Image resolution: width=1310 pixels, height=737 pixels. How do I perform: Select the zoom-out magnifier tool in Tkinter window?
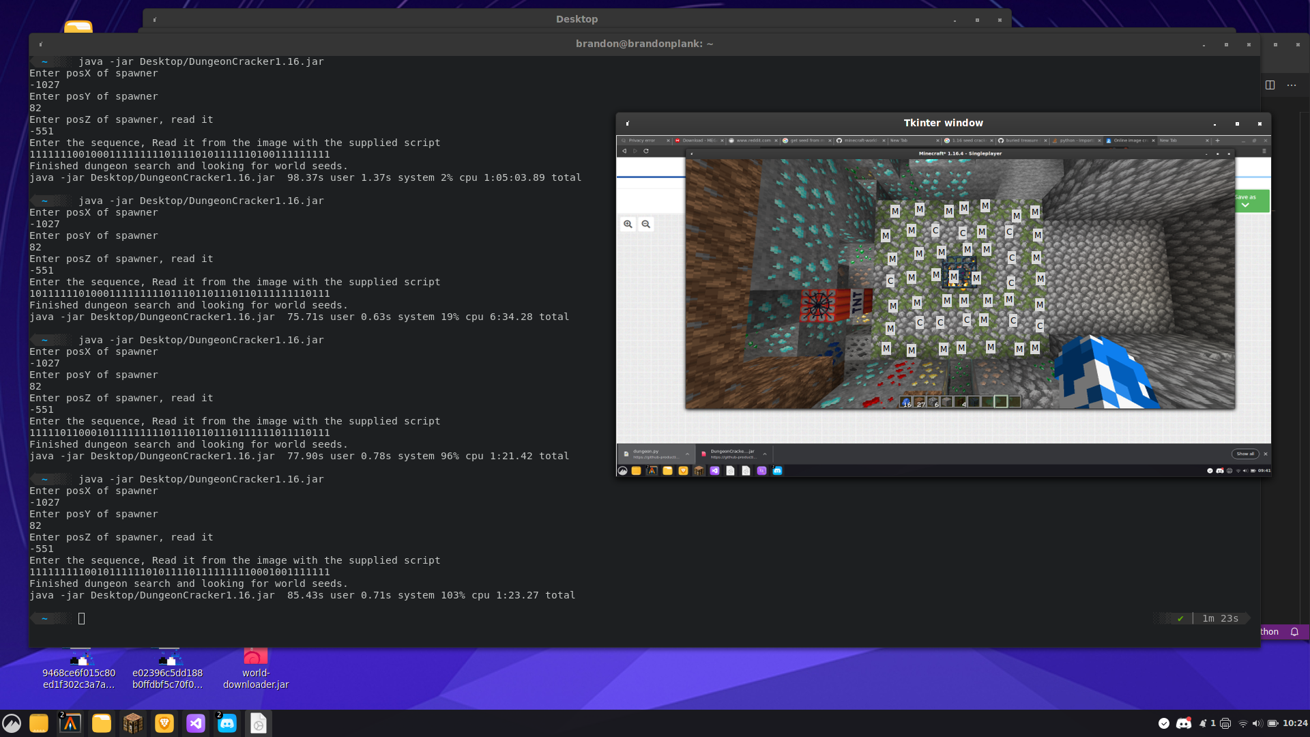(x=646, y=224)
